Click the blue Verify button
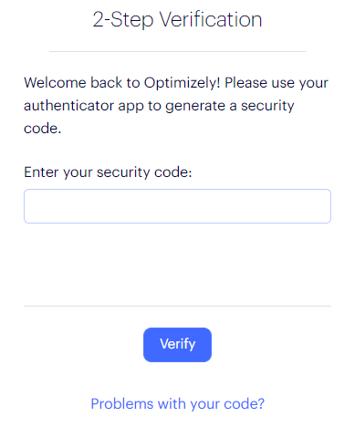 coord(177,345)
